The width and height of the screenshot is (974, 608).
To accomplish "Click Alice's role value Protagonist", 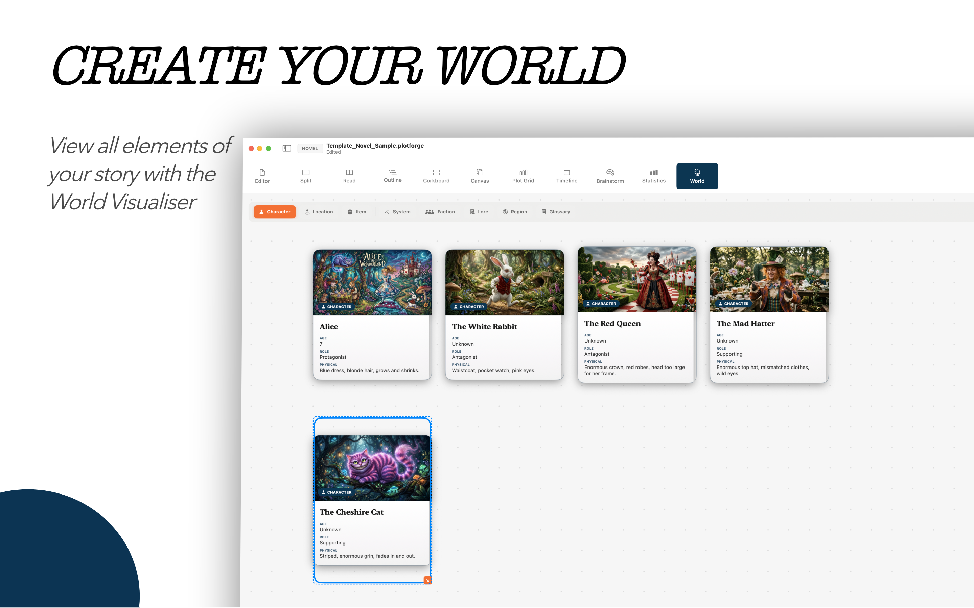I will coord(333,357).
